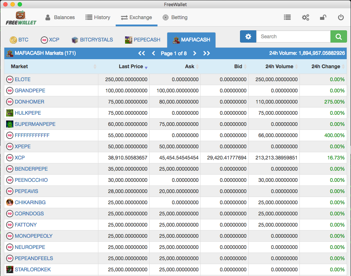351x276 pixels.
Task: Click the XCP row asset icon
Action: point(10,158)
